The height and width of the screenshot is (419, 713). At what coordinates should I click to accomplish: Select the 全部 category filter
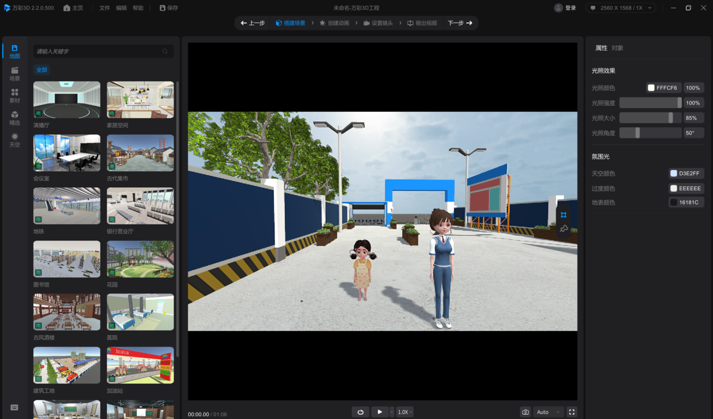42,70
